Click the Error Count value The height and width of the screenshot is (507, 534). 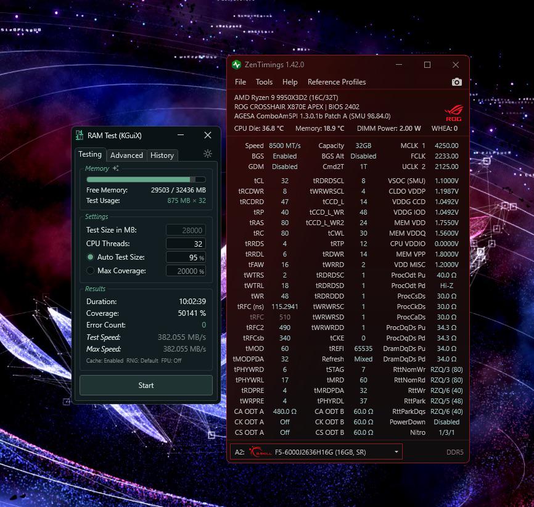[x=203, y=325]
